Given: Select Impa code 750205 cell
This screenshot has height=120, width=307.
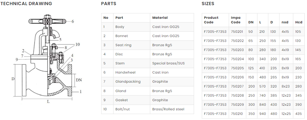Looking at the screenshot, I should click(237, 68).
